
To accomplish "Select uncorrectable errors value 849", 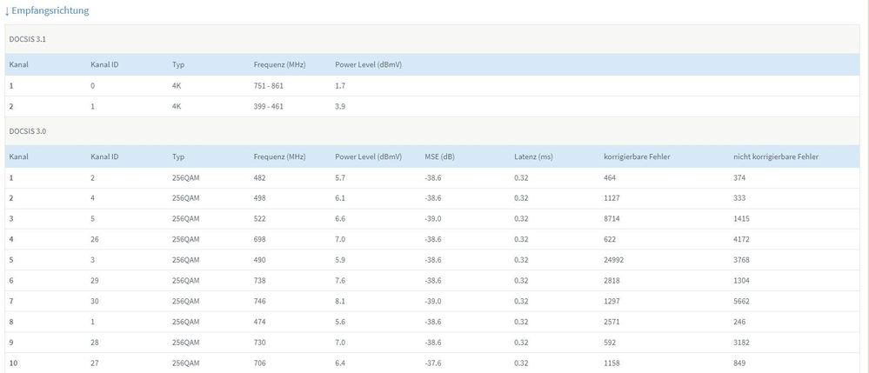I will pos(739,363).
